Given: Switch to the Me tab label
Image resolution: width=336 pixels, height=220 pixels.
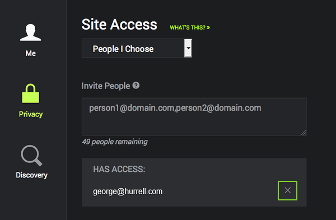Looking at the screenshot, I should (x=31, y=53).
